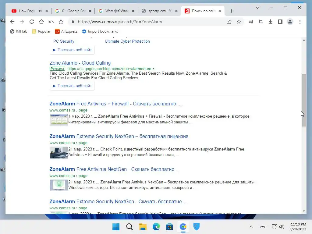Click thumbnail of Extreme Security бесплатная лицензия result
This screenshot has width=312, height=234.
(59, 152)
